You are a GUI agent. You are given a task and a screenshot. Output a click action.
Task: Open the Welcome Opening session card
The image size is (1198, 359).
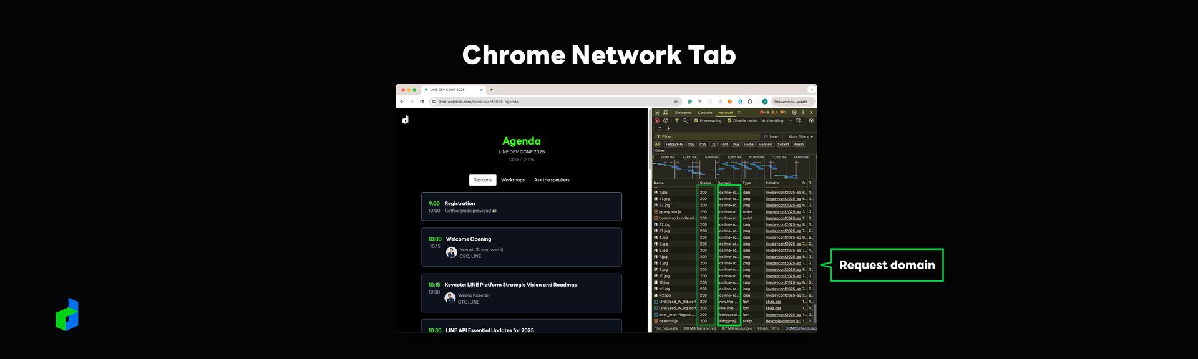[522, 247]
